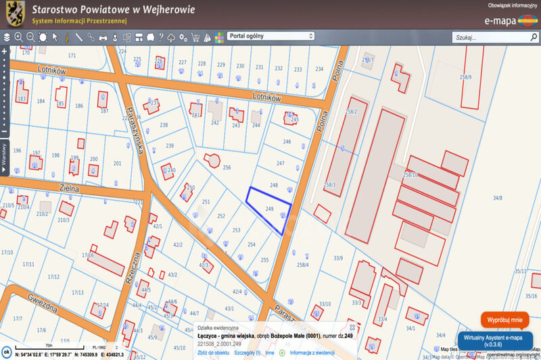Screen dimensions: 541x360
Task: Click the round ok button at bottom-left
Action: pyautogui.click(x=6, y=353)
